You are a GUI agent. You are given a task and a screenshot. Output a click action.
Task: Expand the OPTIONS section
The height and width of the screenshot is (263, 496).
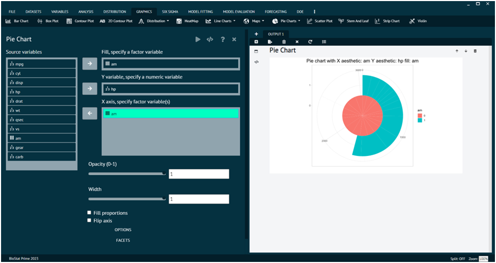click(123, 230)
